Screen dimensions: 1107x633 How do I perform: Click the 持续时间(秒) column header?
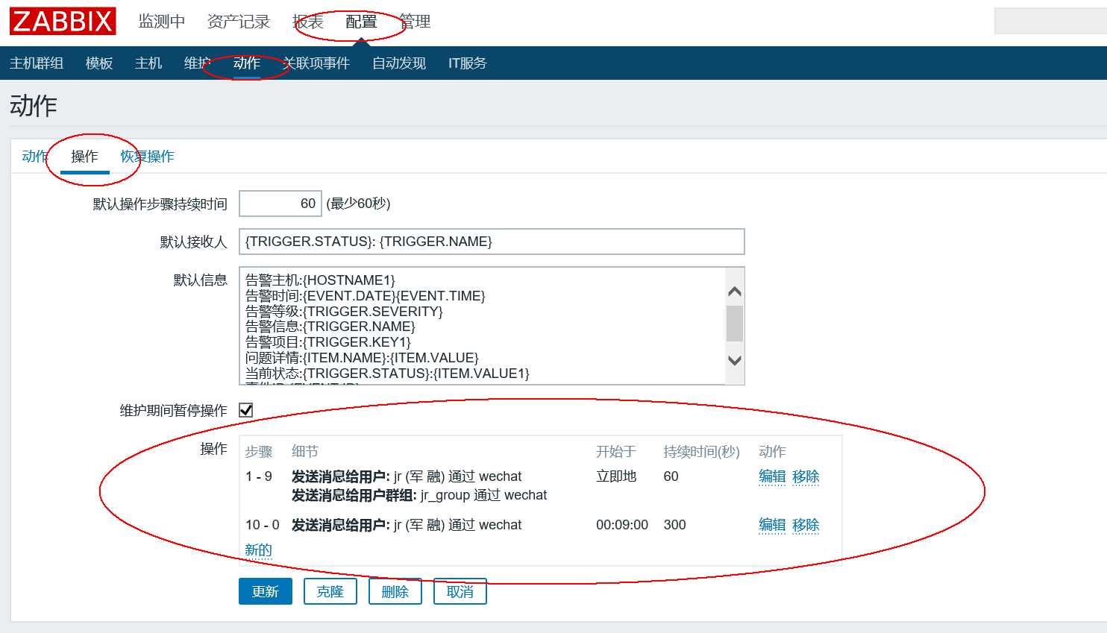(x=701, y=452)
